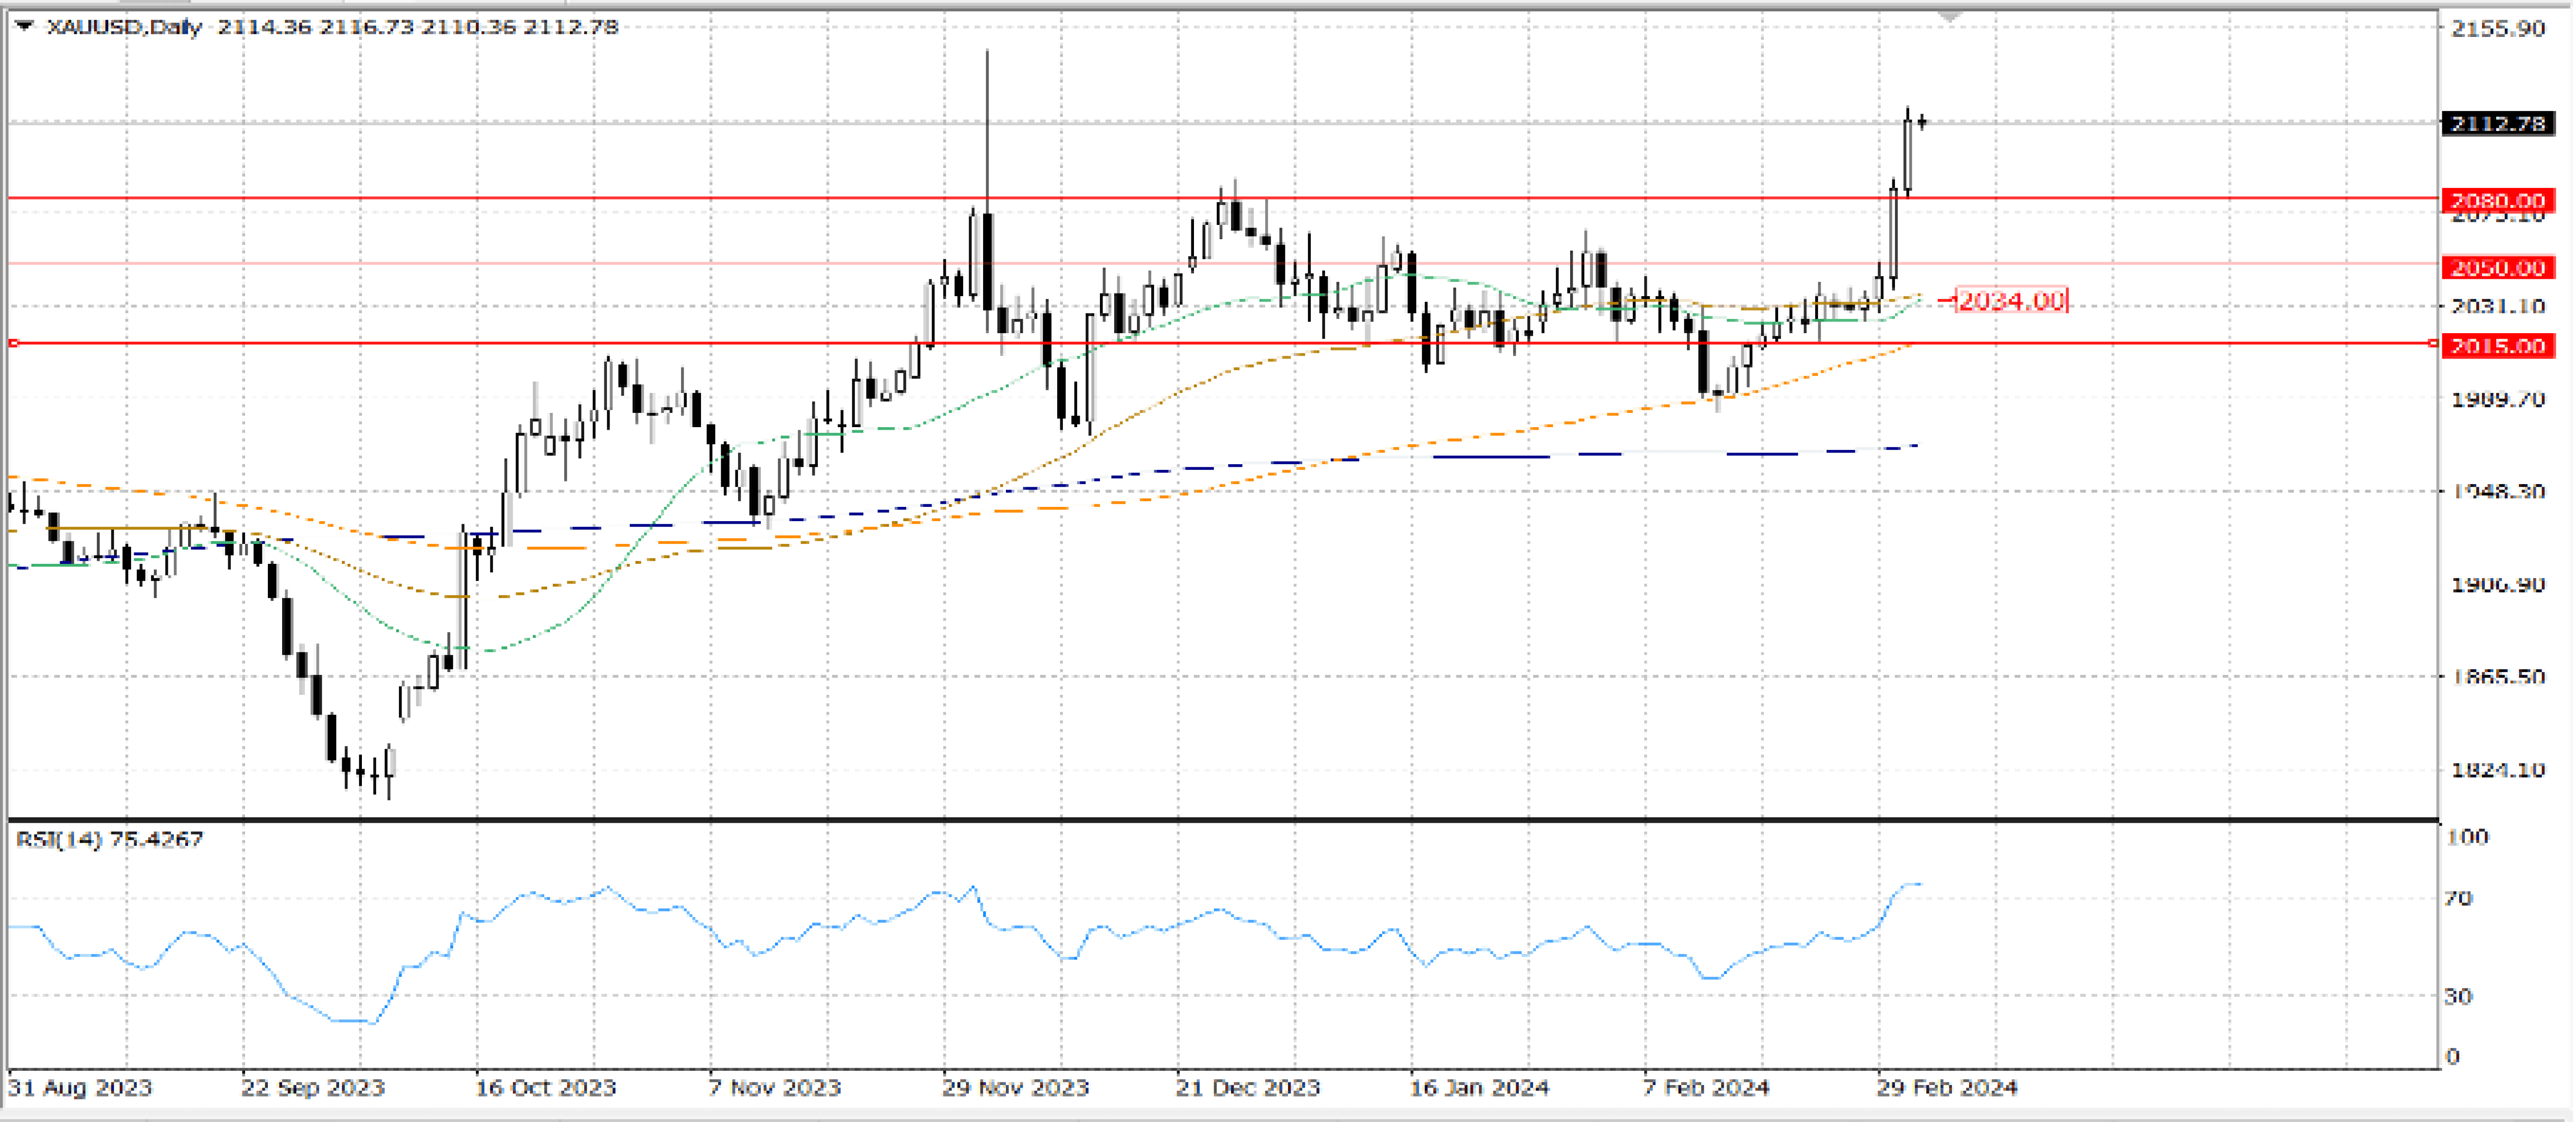Select the red 2015.00 price label

coord(2496,346)
